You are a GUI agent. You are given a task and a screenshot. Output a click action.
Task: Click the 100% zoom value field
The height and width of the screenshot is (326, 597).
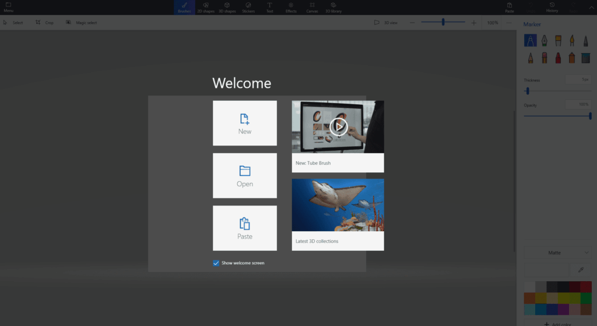(x=492, y=23)
